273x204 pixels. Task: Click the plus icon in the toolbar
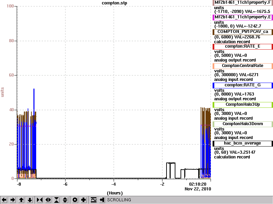[84, 200]
